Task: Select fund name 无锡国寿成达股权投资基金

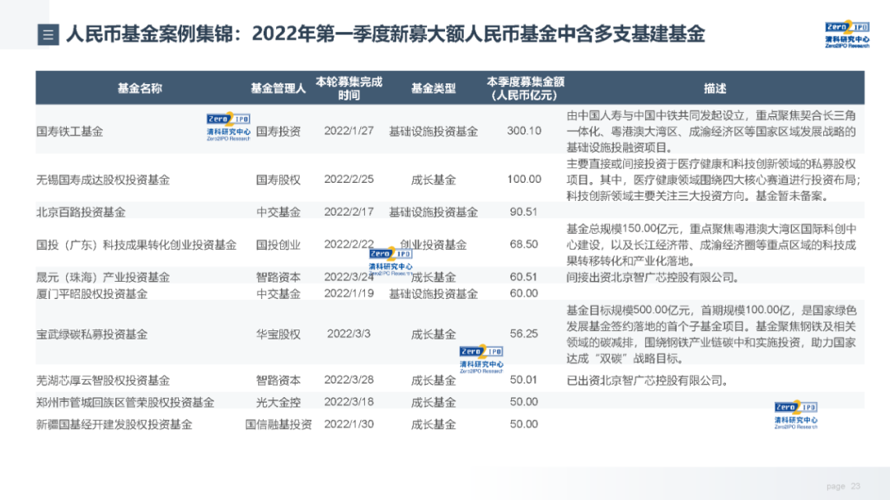Action: [x=103, y=180]
